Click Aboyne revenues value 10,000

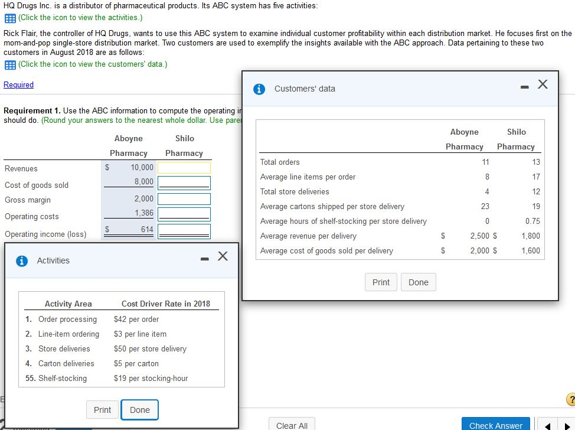pyautogui.click(x=142, y=168)
